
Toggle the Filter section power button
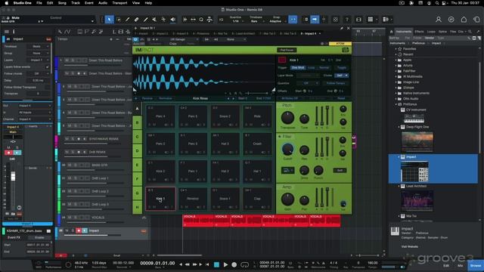click(x=280, y=137)
